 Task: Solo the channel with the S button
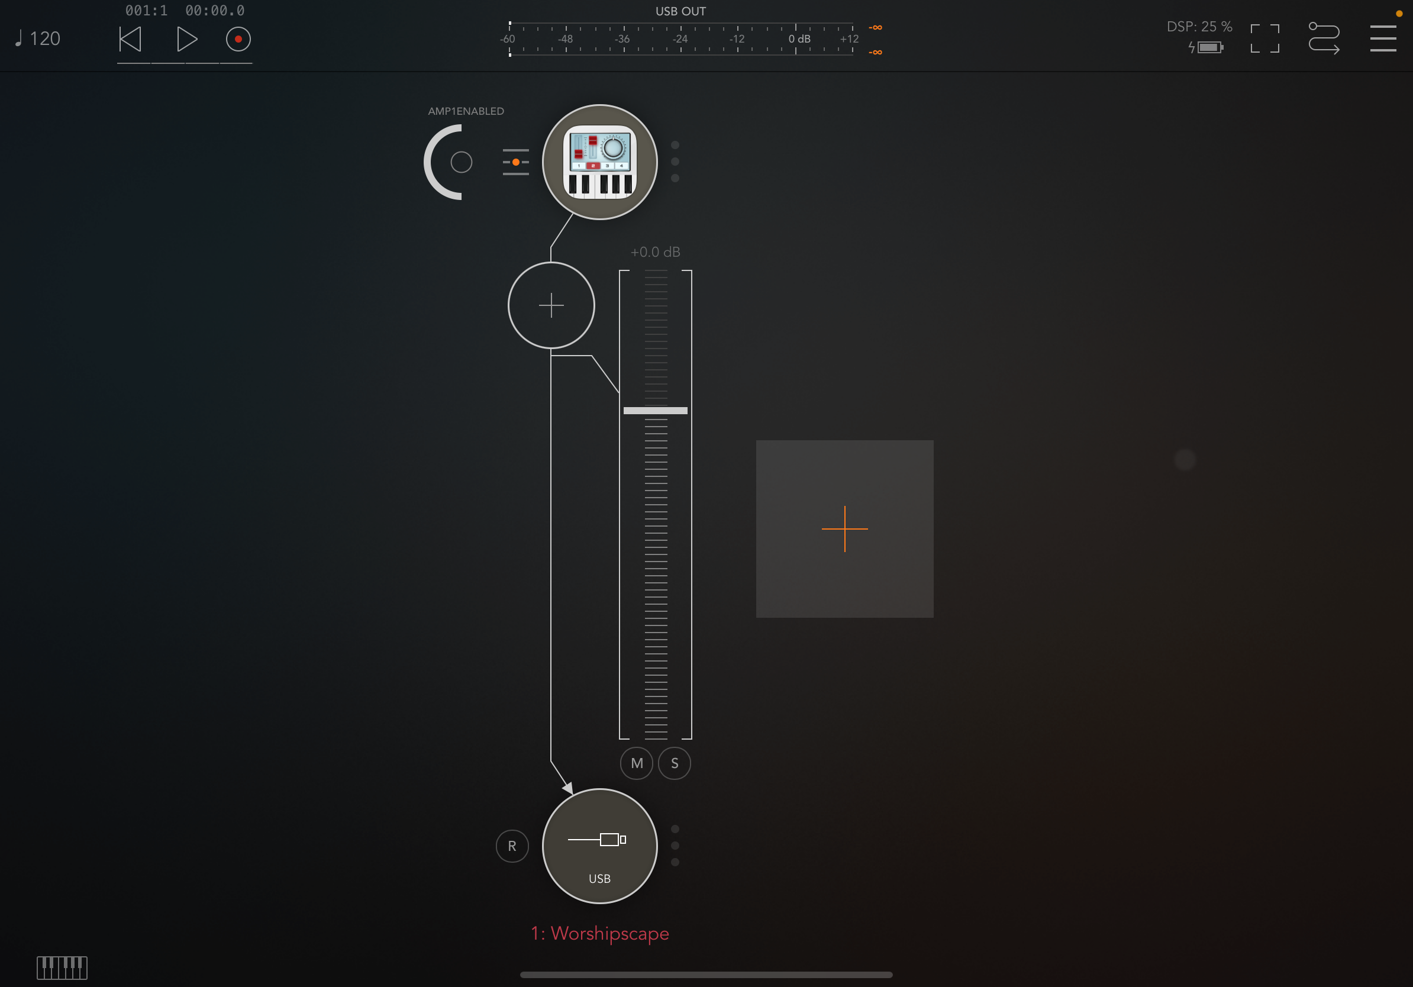(675, 764)
